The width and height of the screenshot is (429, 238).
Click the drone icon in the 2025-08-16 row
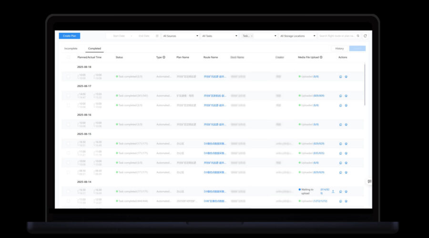(x=346, y=125)
